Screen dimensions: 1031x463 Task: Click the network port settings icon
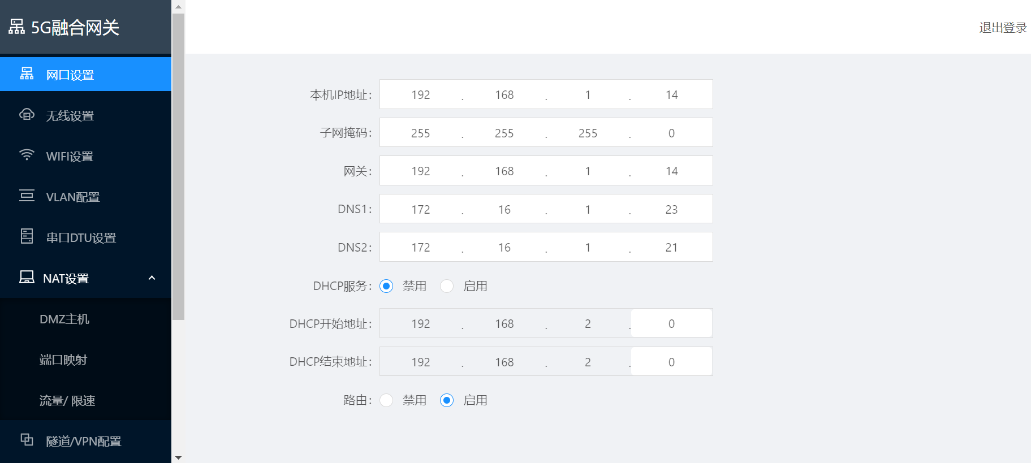point(27,74)
